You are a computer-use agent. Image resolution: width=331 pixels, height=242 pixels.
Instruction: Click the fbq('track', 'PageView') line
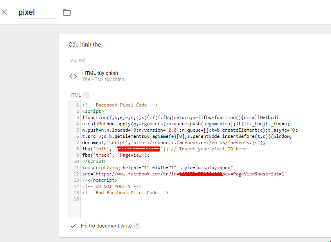click(x=116, y=155)
